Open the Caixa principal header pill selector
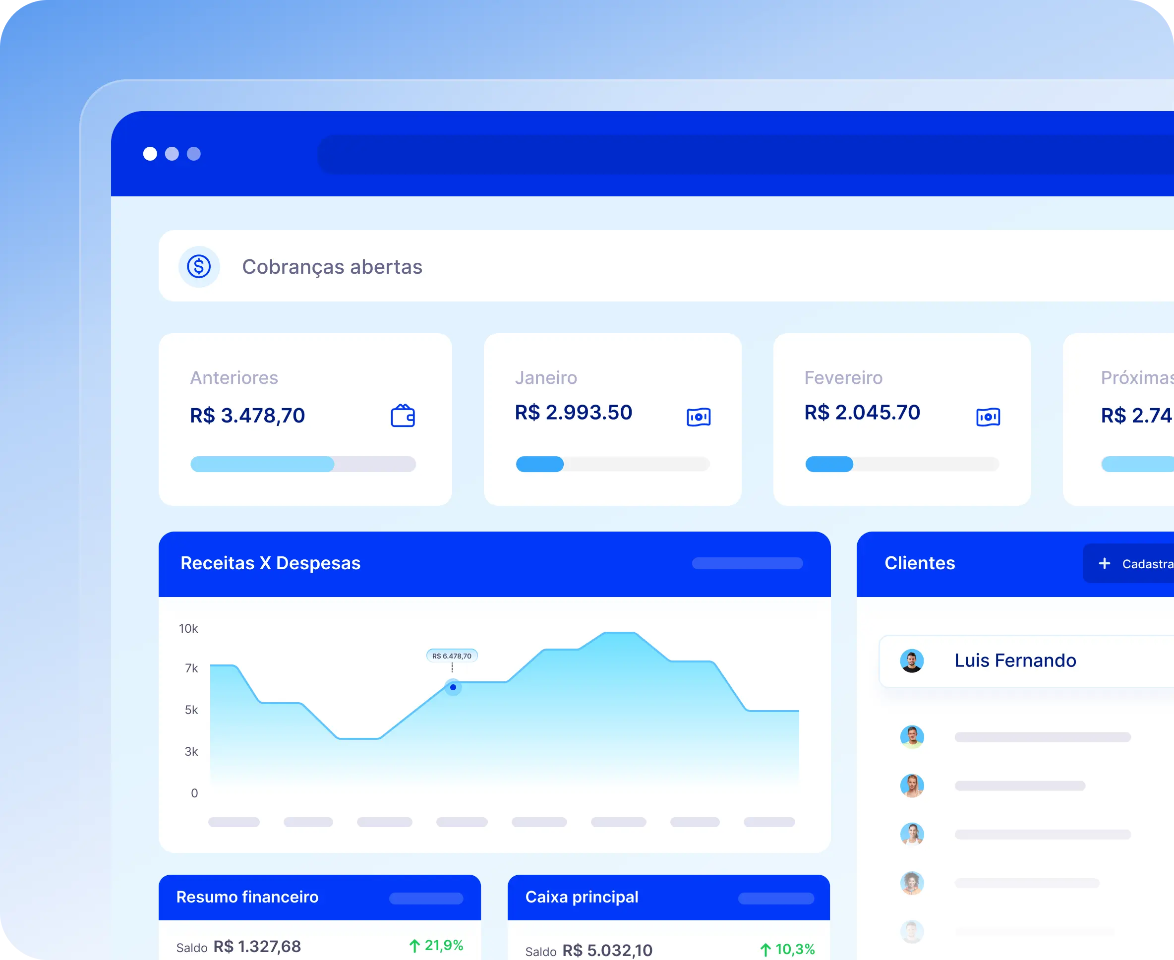 coord(776,898)
